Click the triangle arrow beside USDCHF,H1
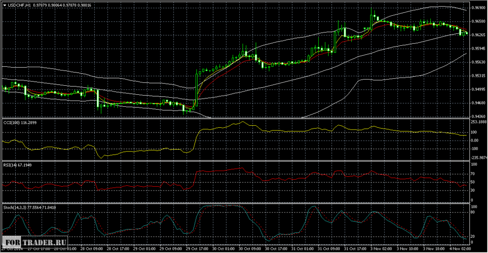Image resolution: width=488 pixels, height=253 pixels. point(4,5)
